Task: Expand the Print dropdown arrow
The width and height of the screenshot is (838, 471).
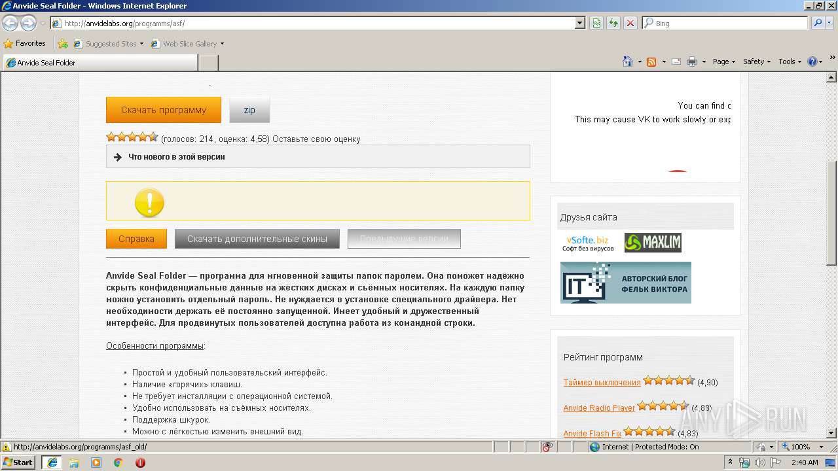Action: click(704, 61)
